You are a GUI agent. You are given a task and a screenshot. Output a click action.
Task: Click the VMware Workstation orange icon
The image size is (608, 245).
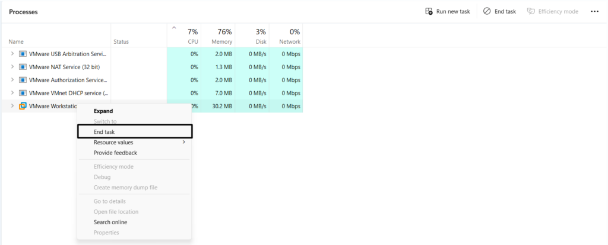coord(23,106)
